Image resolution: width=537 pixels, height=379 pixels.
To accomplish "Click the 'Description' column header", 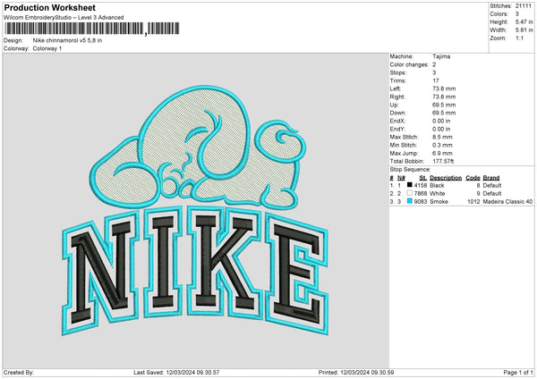I will point(446,178).
